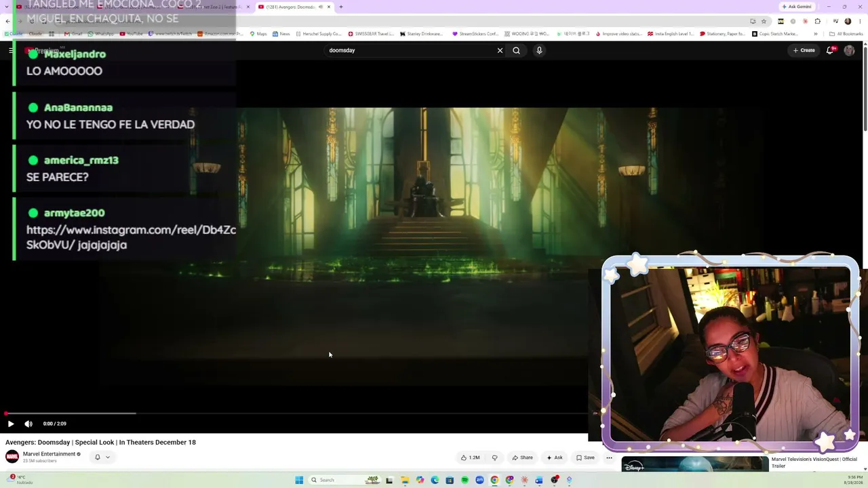Open Marvel Entertainment channel name link
This screenshot has height=488, width=868.
[49, 454]
